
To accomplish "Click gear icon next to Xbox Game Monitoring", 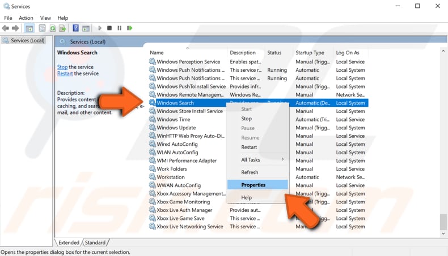I will coord(153,202).
